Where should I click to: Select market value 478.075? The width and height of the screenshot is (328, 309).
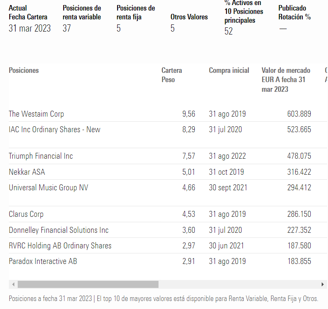point(299,156)
